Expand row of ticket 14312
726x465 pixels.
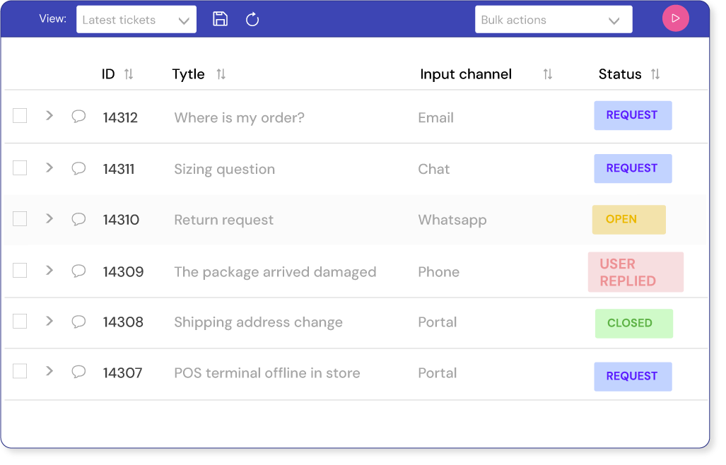49,116
